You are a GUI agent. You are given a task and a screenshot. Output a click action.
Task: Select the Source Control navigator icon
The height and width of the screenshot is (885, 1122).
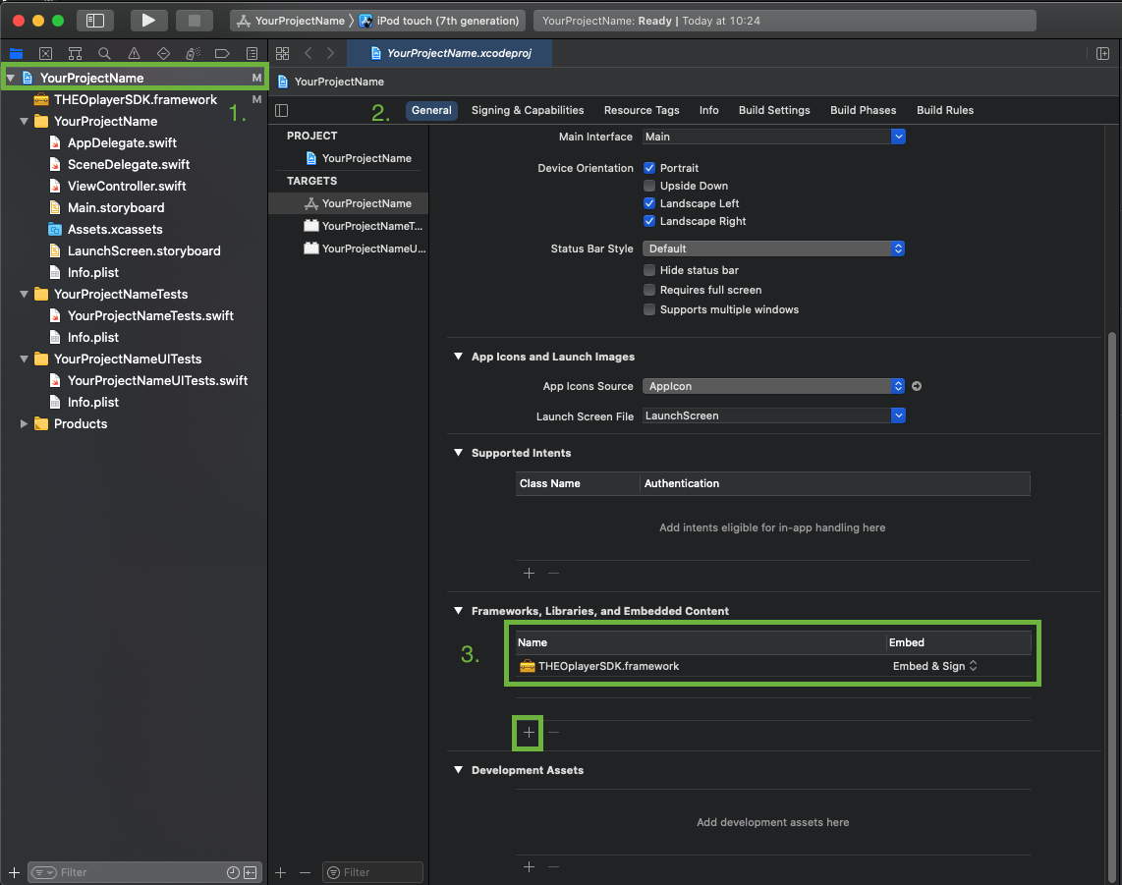pos(45,53)
